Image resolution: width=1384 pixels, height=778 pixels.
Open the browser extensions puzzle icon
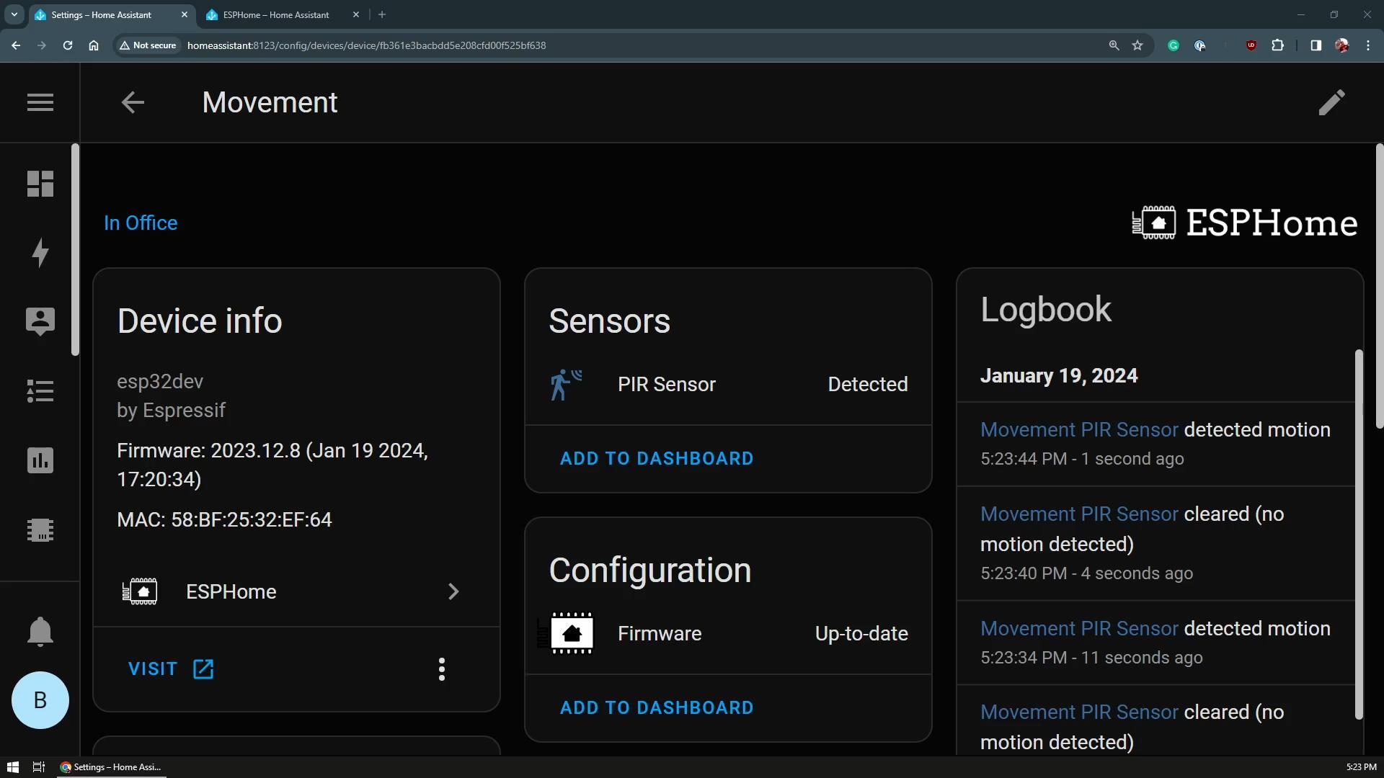1277,45
